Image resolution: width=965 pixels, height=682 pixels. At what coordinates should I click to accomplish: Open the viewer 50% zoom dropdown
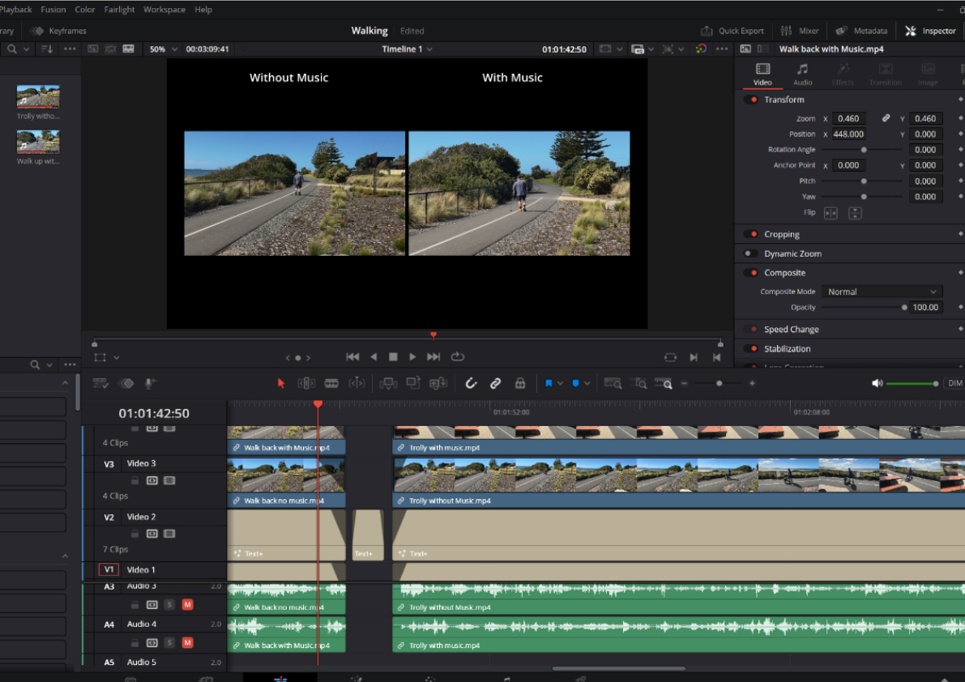click(163, 49)
